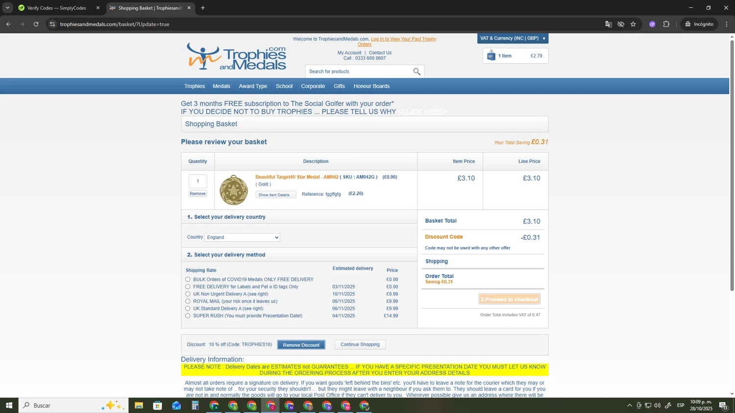Open Outlook from the taskbar
Image resolution: width=735 pixels, height=413 pixels.
(x=176, y=405)
